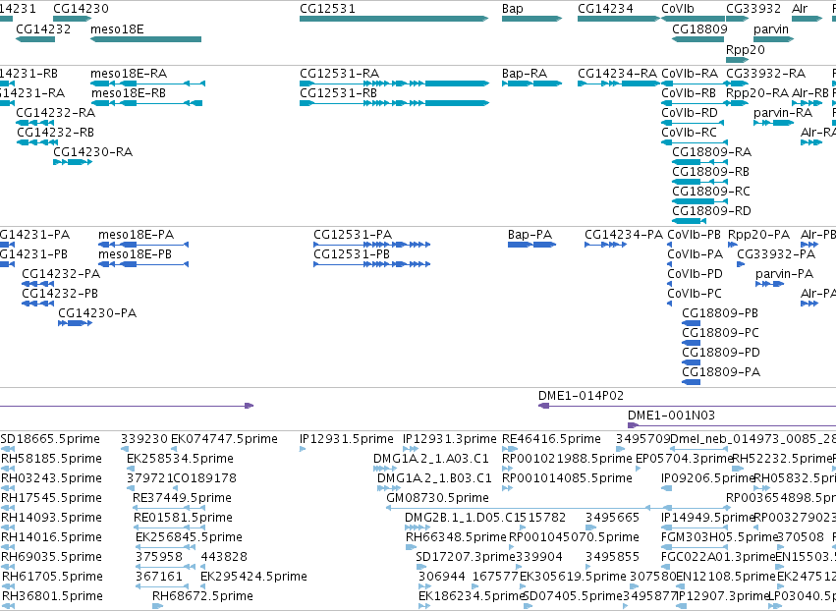The image size is (836, 611).
Task: Click the CG14230 gene label
Action: coord(81,9)
